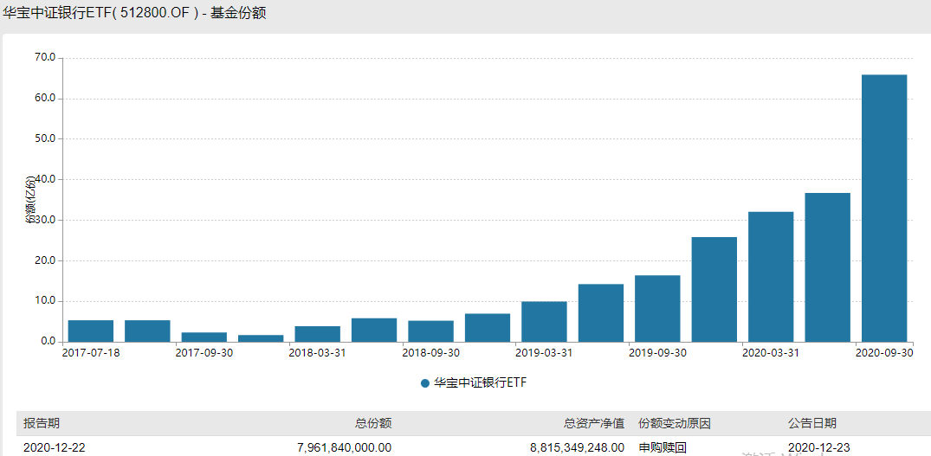This screenshot has height=456, width=931.
Task: Click the 10.0 y-axis label
Action: point(46,301)
